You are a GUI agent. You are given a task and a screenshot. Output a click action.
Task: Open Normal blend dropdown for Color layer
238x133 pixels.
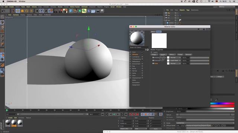175,64
